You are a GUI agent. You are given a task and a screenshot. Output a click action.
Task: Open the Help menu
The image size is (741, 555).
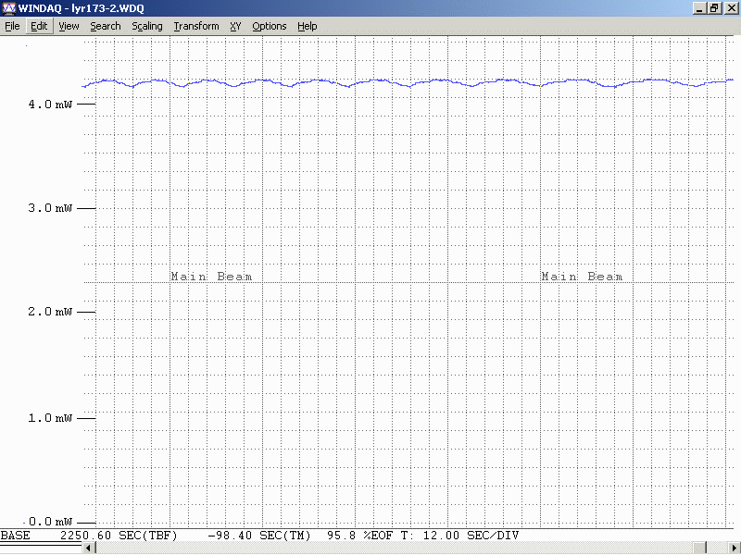pos(307,26)
